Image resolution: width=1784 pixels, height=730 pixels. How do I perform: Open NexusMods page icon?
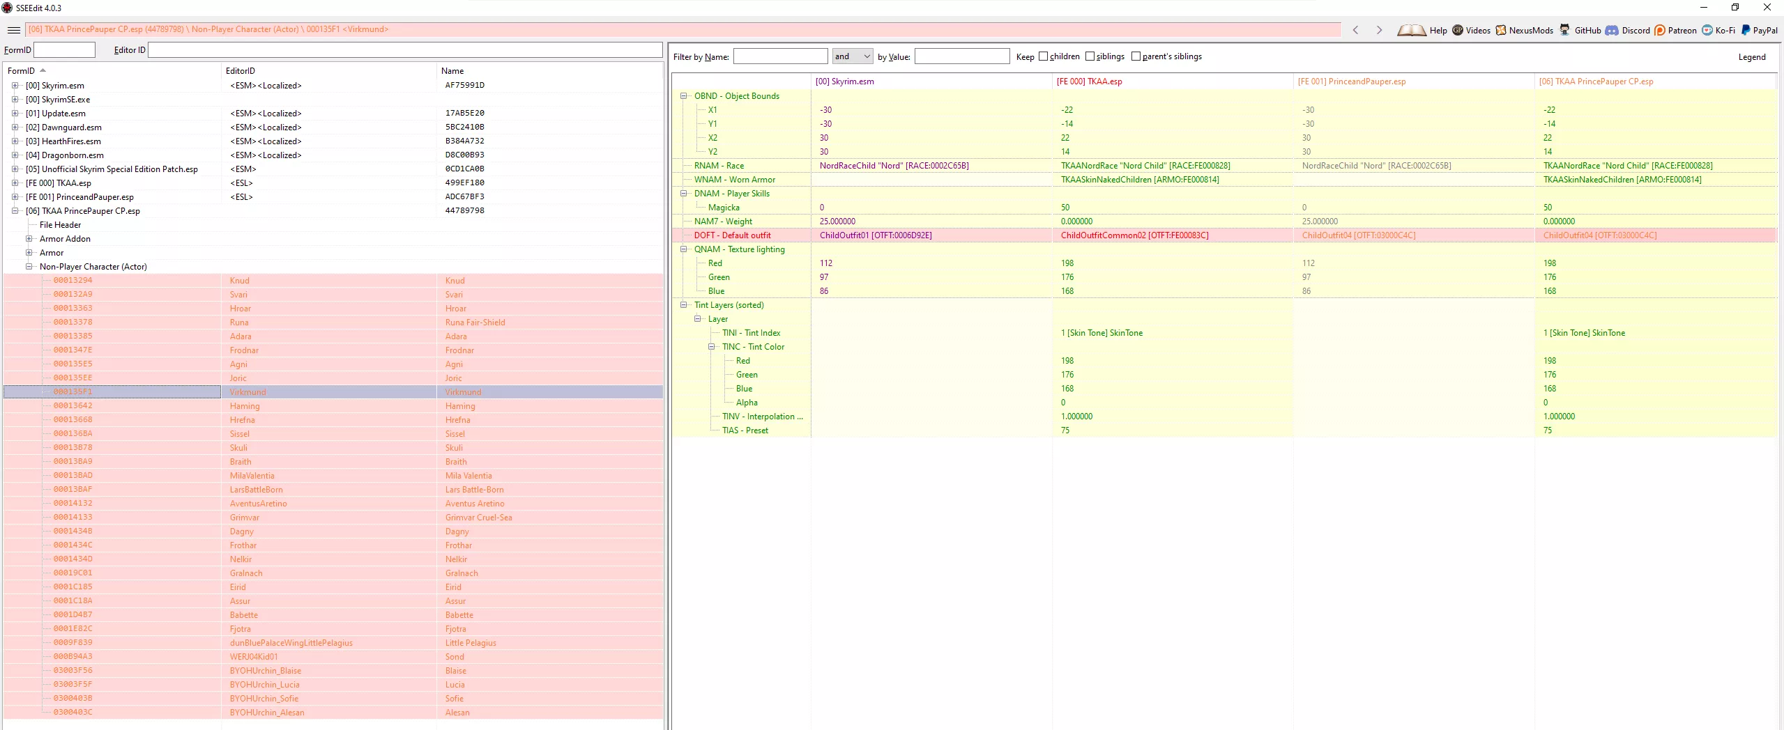[x=1501, y=30]
